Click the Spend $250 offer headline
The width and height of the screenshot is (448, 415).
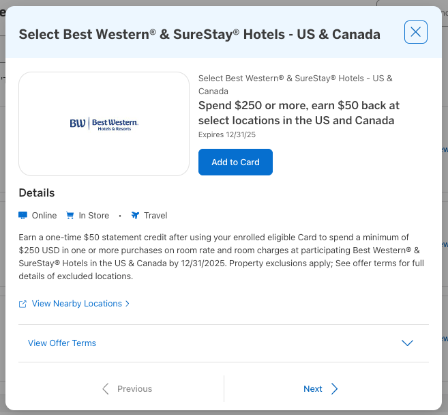click(x=299, y=113)
